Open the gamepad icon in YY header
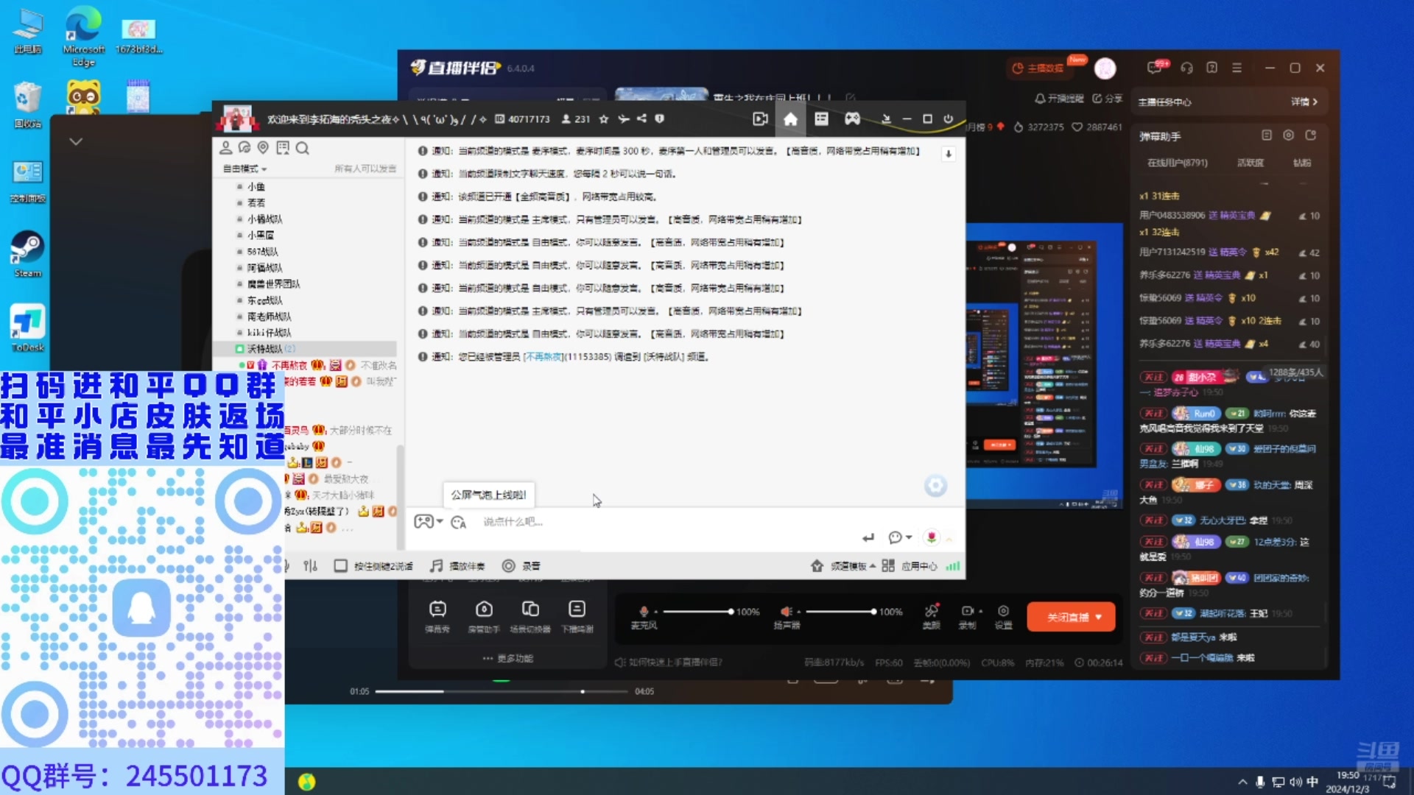1414x795 pixels. (x=852, y=119)
